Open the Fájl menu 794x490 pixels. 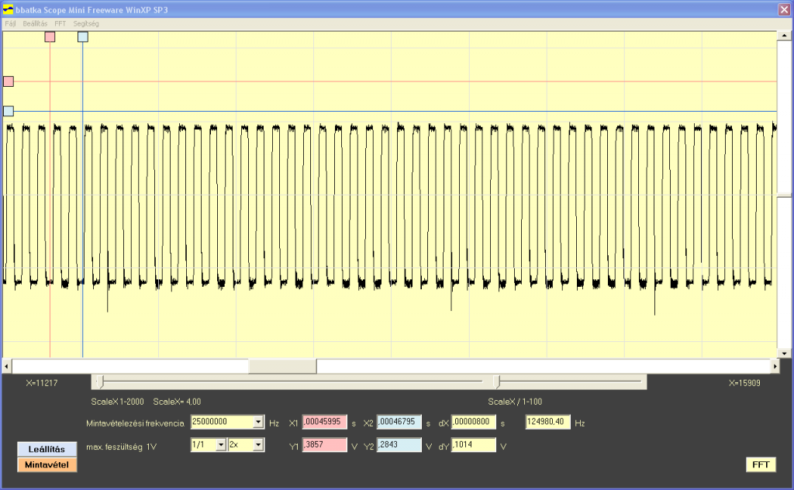click(10, 24)
